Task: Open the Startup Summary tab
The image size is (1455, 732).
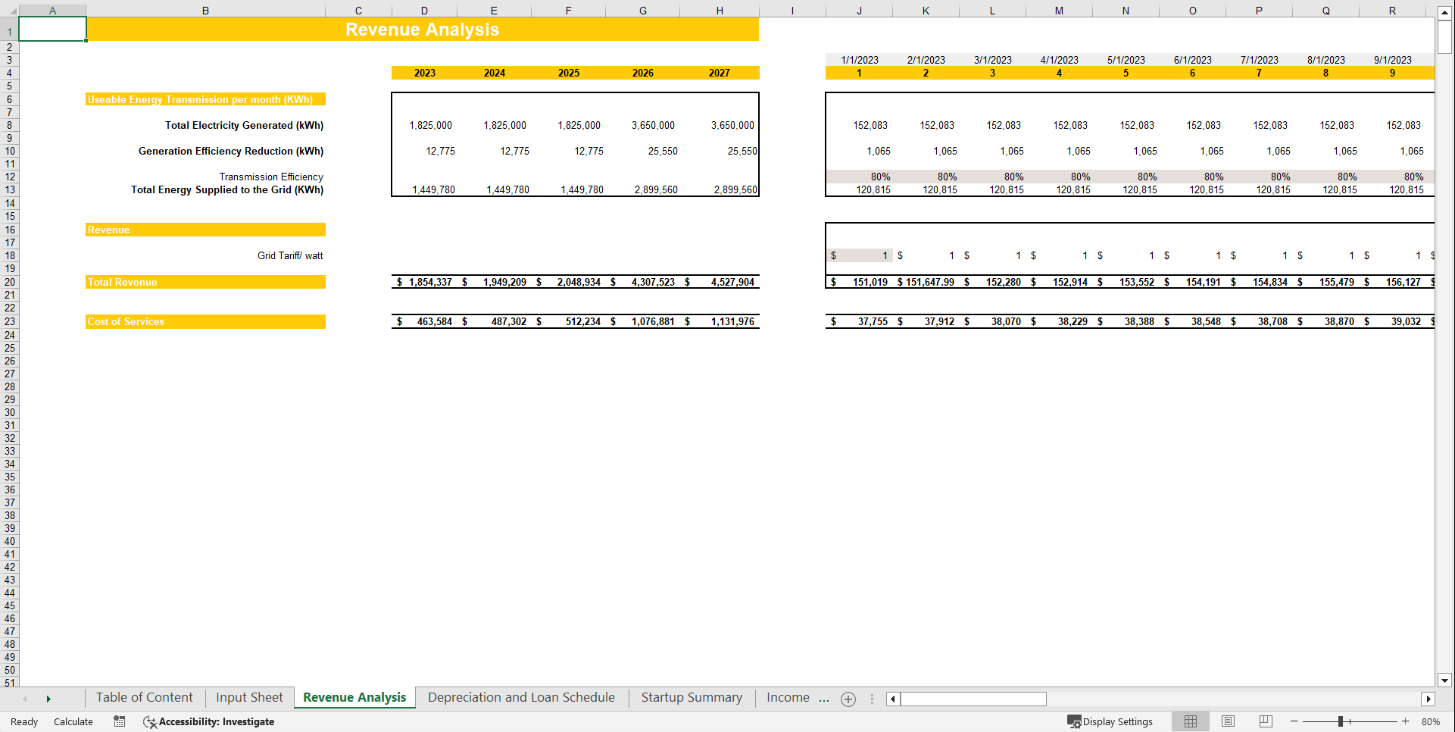Action: point(691,697)
